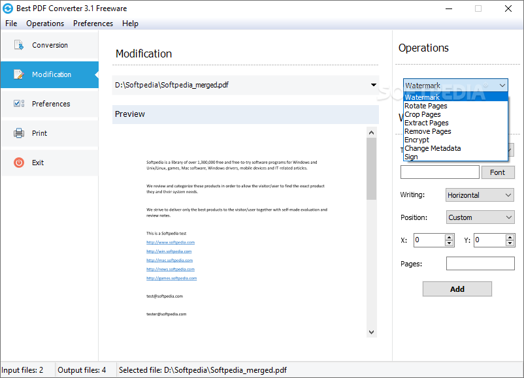Click the http://mac.softpedia.com link in preview
This screenshot has width=524, height=378.
[x=169, y=260]
